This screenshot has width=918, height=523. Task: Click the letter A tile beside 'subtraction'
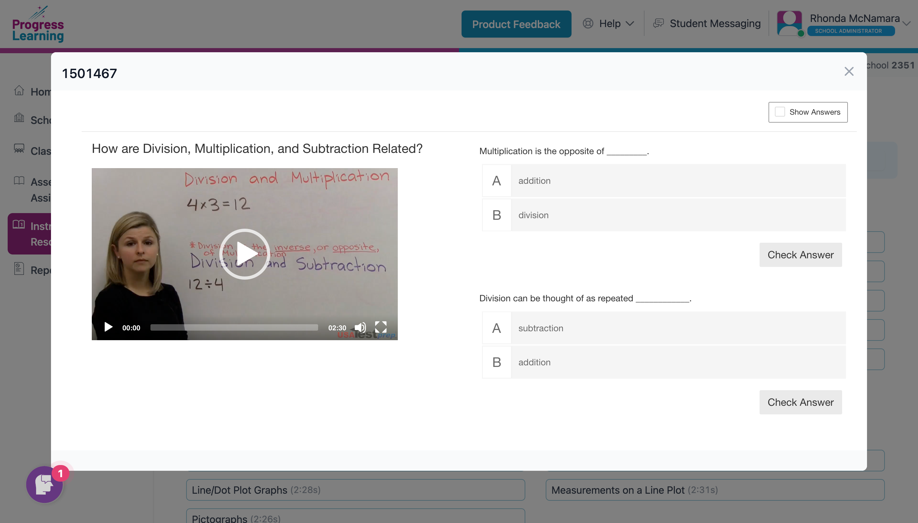pyautogui.click(x=496, y=328)
